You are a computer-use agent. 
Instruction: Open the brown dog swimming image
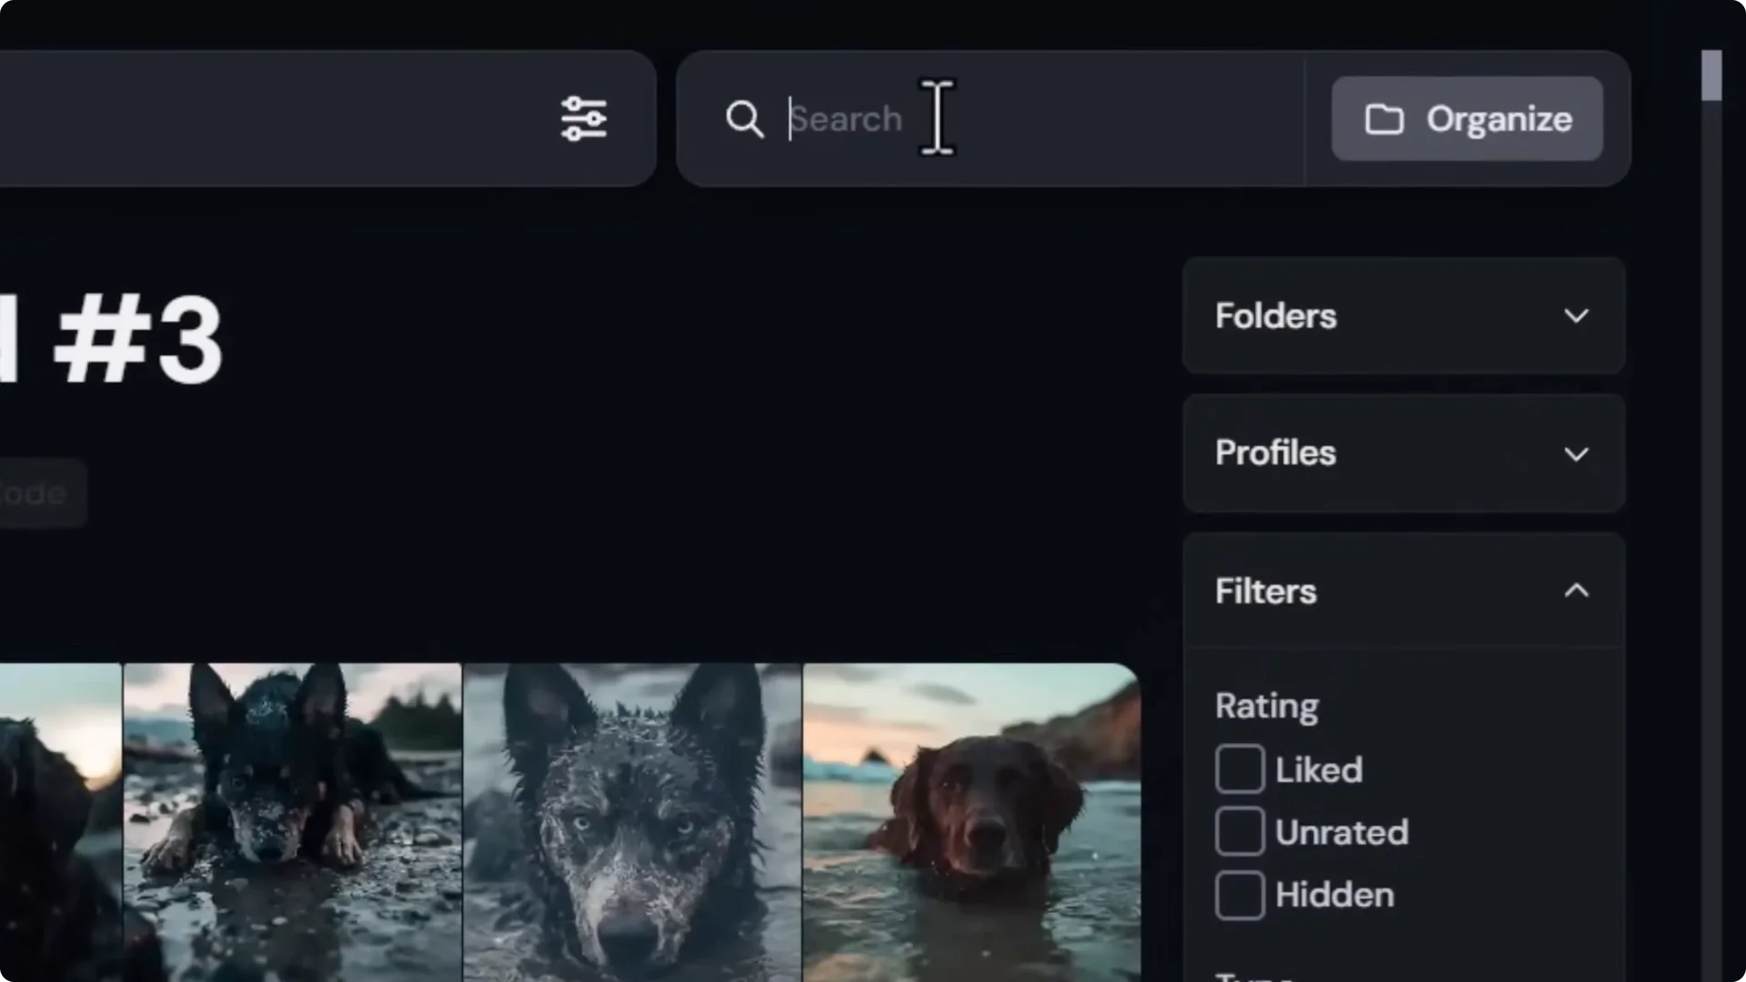(971, 821)
